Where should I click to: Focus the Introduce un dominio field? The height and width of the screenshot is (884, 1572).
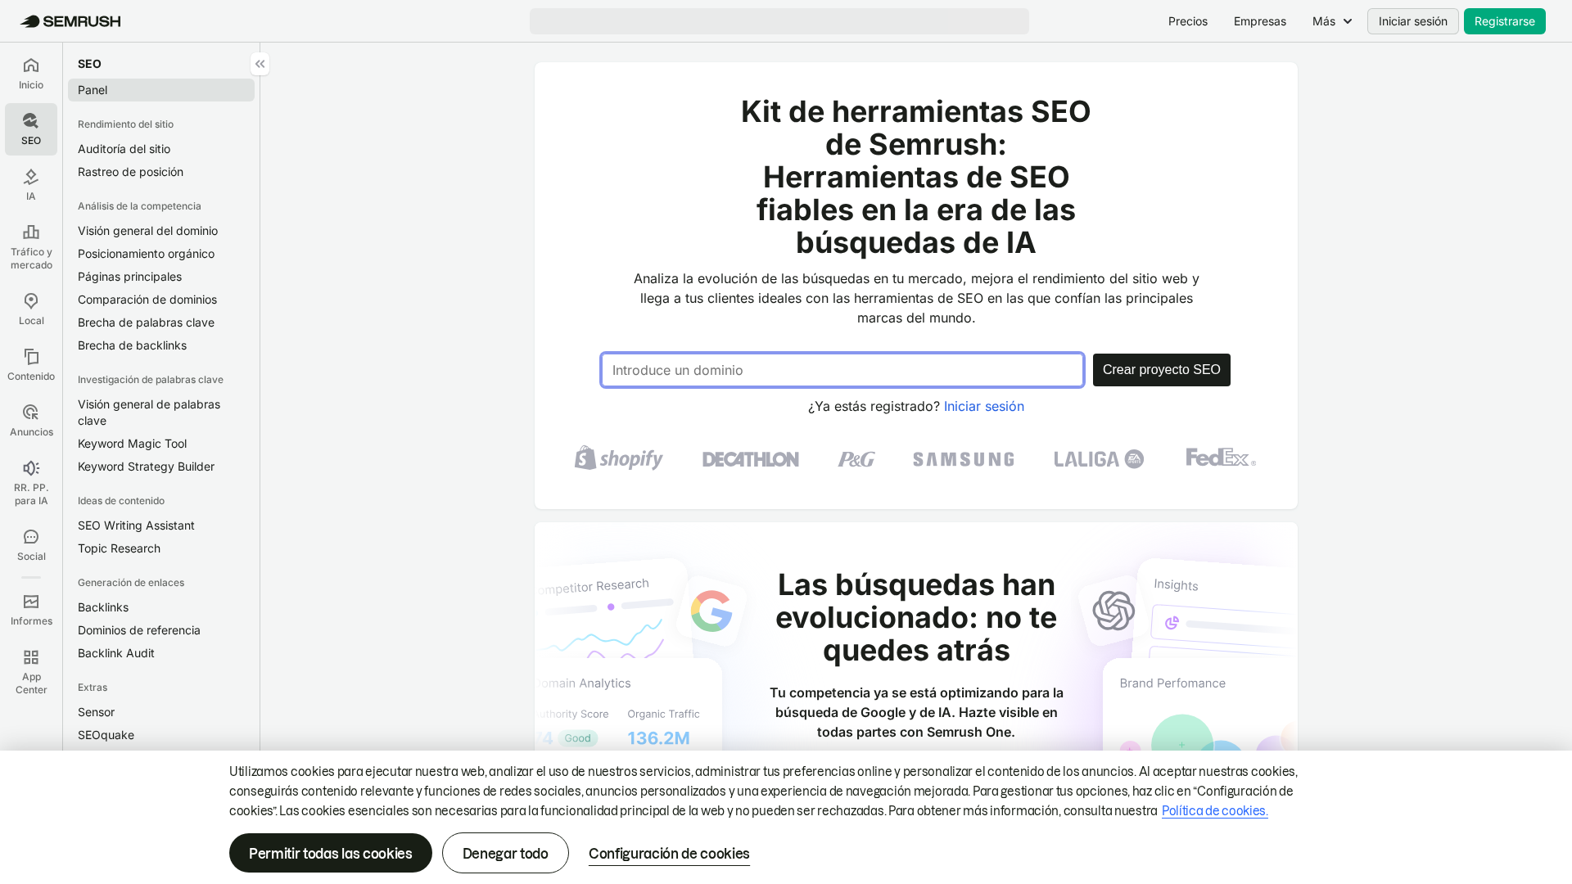pyautogui.click(x=842, y=370)
